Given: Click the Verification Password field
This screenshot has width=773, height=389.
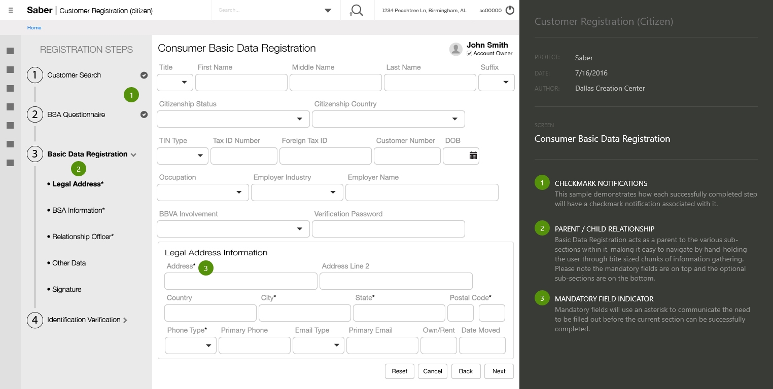Looking at the screenshot, I should tap(389, 229).
